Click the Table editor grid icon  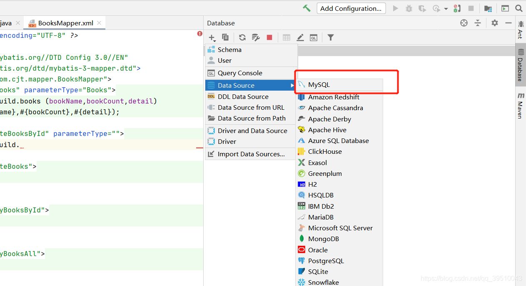point(287,37)
